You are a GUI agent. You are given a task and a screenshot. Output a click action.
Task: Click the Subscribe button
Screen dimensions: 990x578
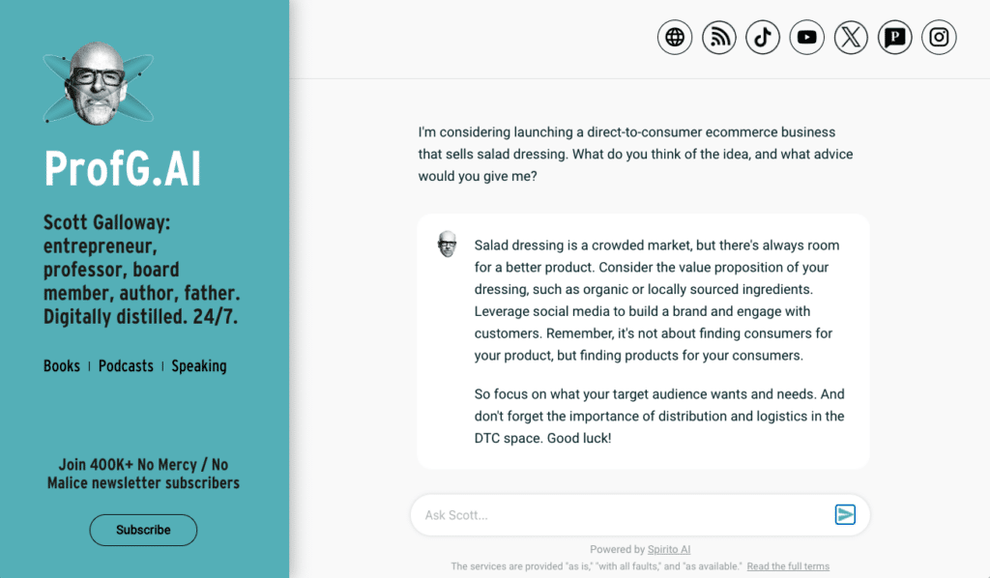pyautogui.click(x=143, y=530)
